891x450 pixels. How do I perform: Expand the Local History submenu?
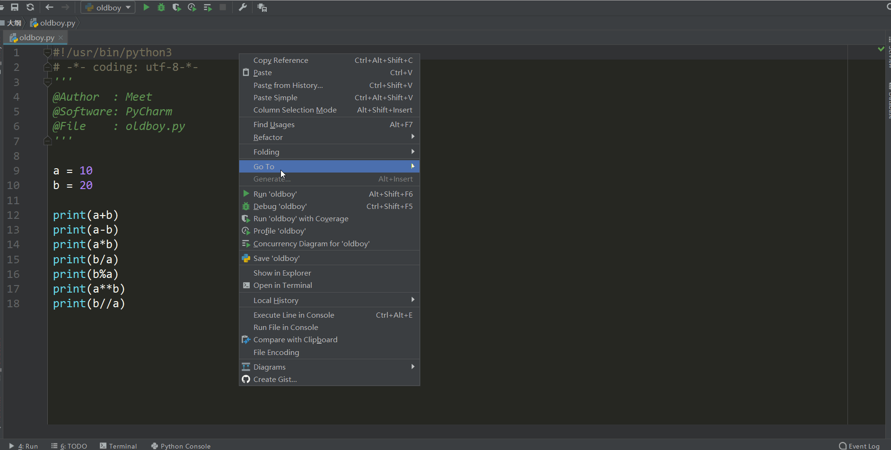(329, 300)
